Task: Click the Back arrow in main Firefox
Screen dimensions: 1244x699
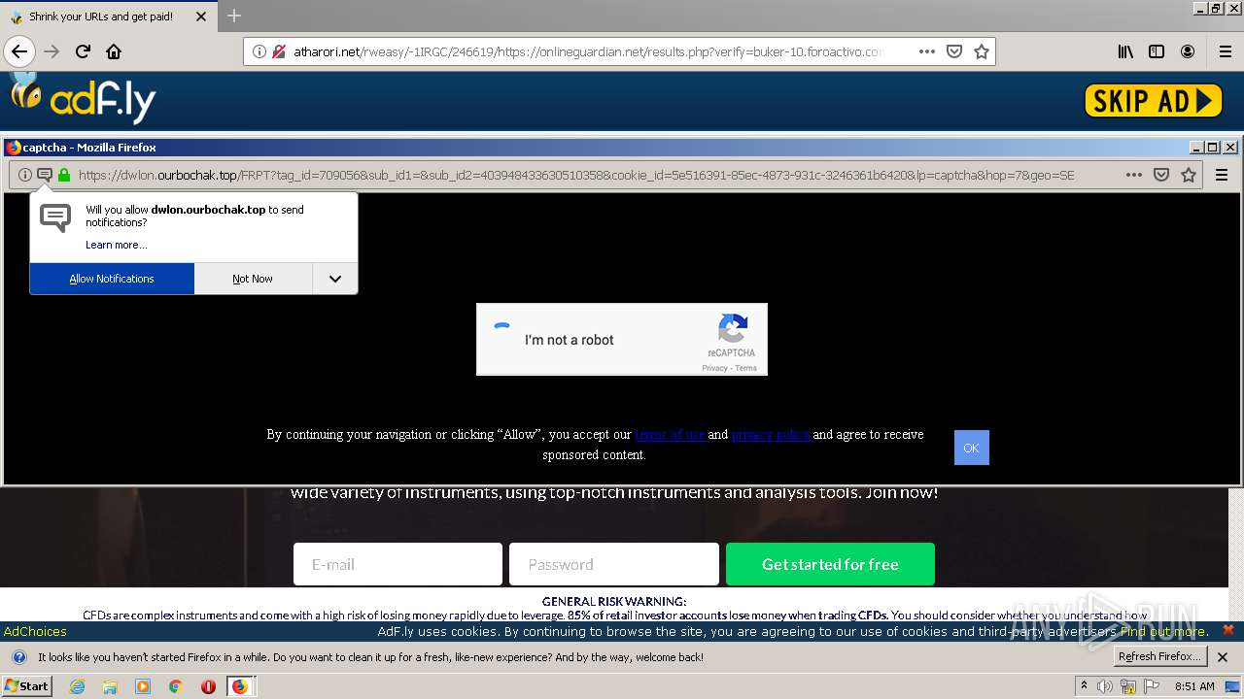Action: [x=19, y=51]
